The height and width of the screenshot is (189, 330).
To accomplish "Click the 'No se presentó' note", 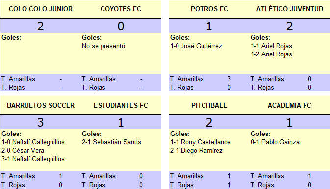I will tap(103, 46).
